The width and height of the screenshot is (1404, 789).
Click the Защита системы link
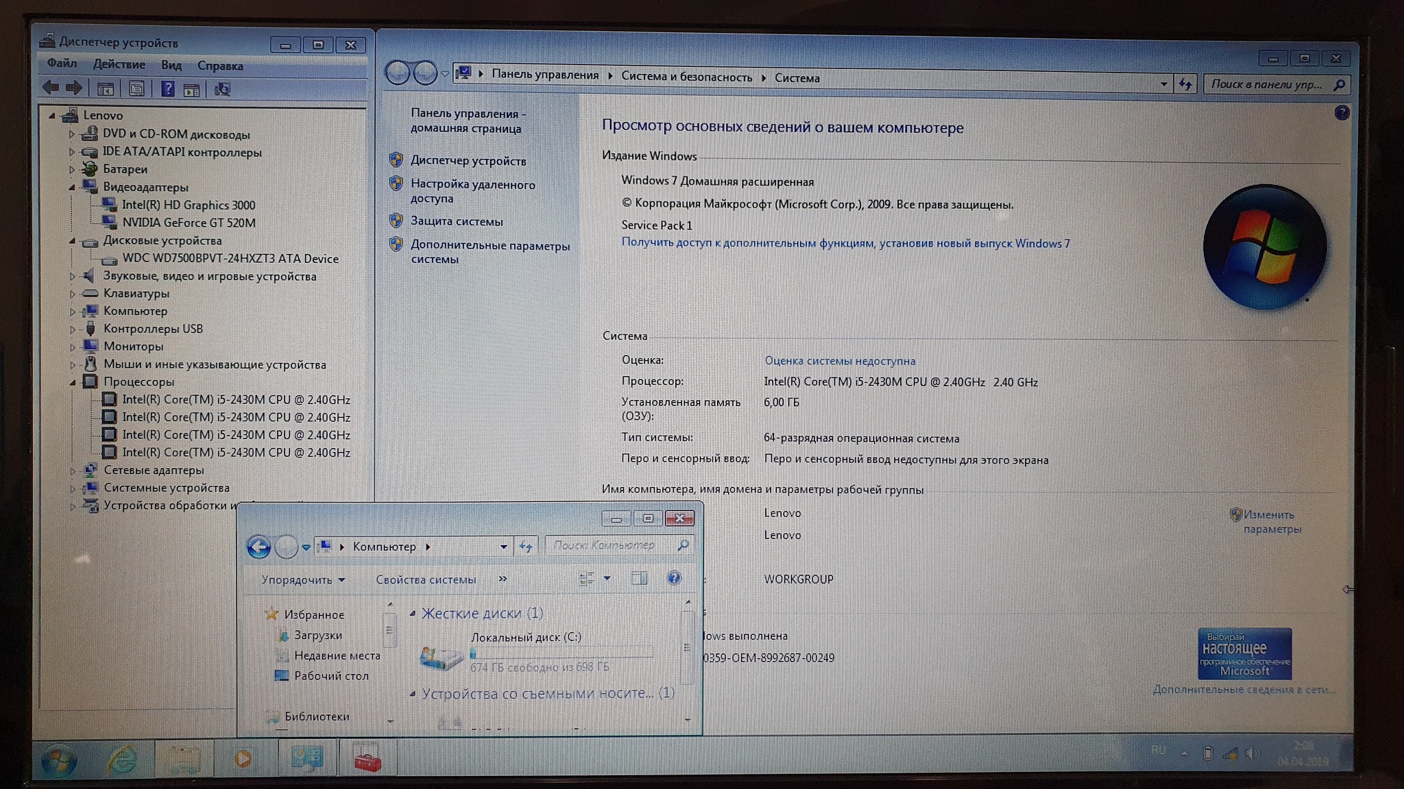[457, 221]
